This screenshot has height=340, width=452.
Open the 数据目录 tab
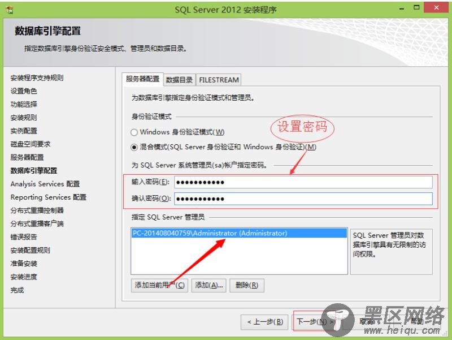pyautogui.click(x=179, y=80)
